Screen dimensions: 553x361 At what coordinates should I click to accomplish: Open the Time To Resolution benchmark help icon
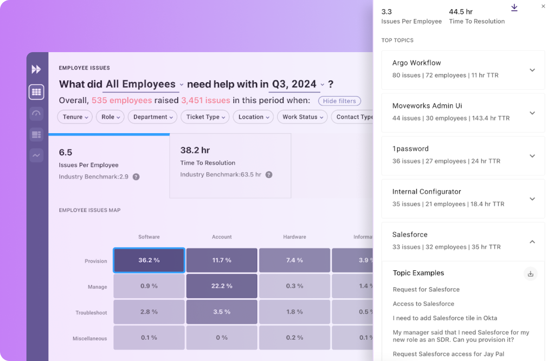pyautogui.click(x=268, y=175)
